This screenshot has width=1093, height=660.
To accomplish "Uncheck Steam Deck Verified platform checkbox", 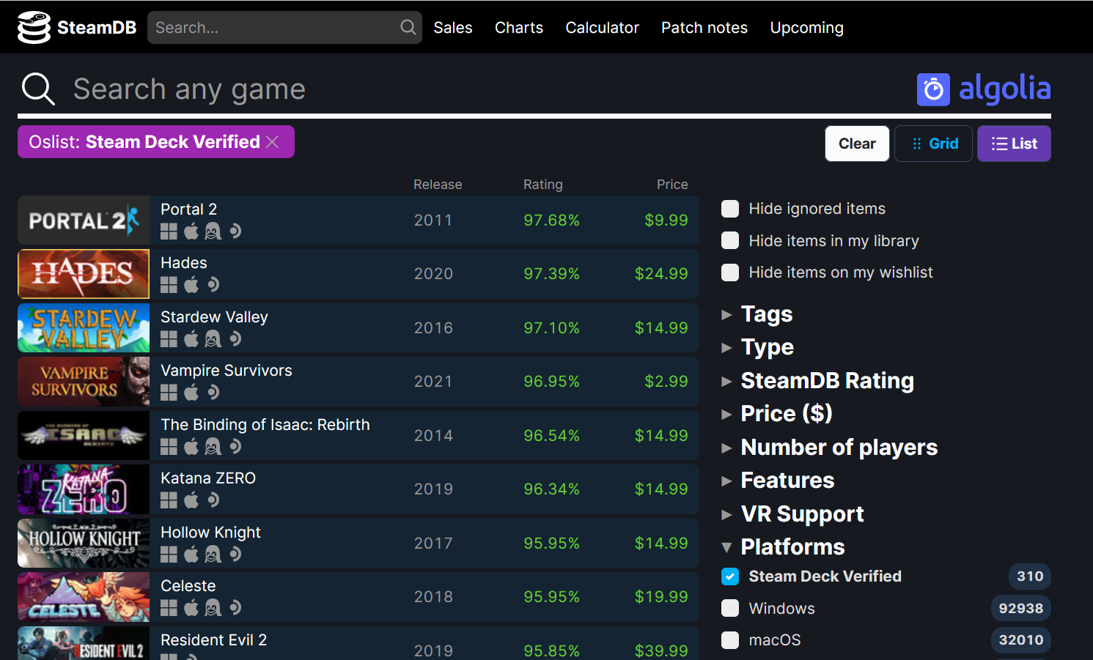I will [730, 576].
